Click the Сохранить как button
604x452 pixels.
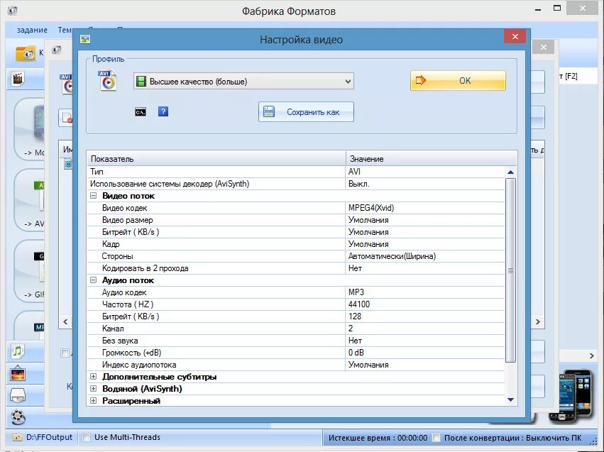click(306, 112)
